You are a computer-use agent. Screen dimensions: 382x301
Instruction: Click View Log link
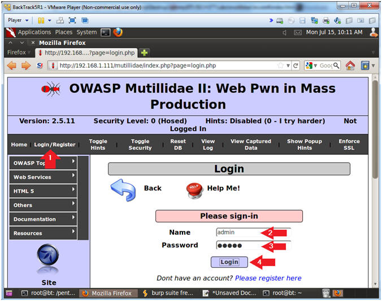pyautogui.click(x=208, y=145)
